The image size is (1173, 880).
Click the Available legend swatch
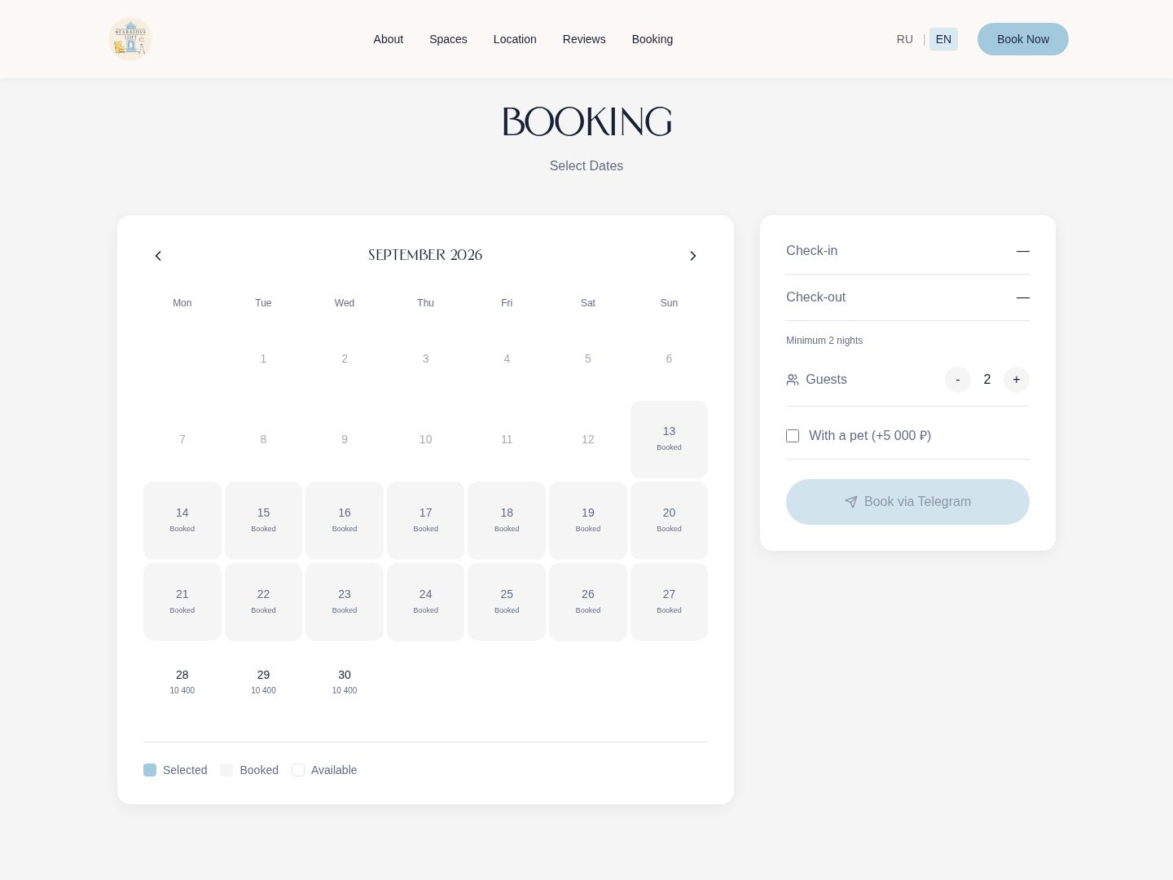[298, 770]
